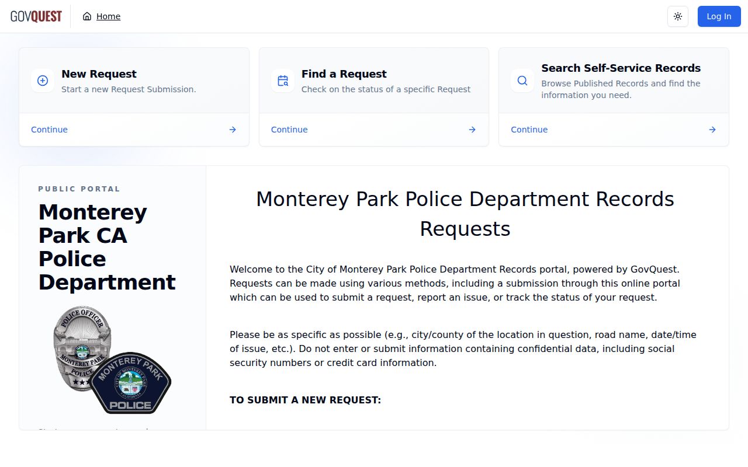Continue under Find a Request

(x=289, y=130)
